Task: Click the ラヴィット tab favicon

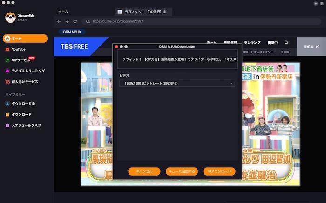Action: (120, 12)
